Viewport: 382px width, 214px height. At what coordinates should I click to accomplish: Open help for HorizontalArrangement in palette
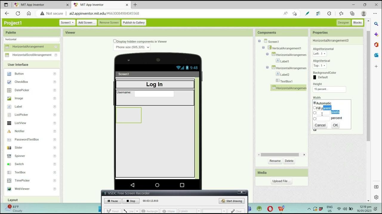click(56, 47)
